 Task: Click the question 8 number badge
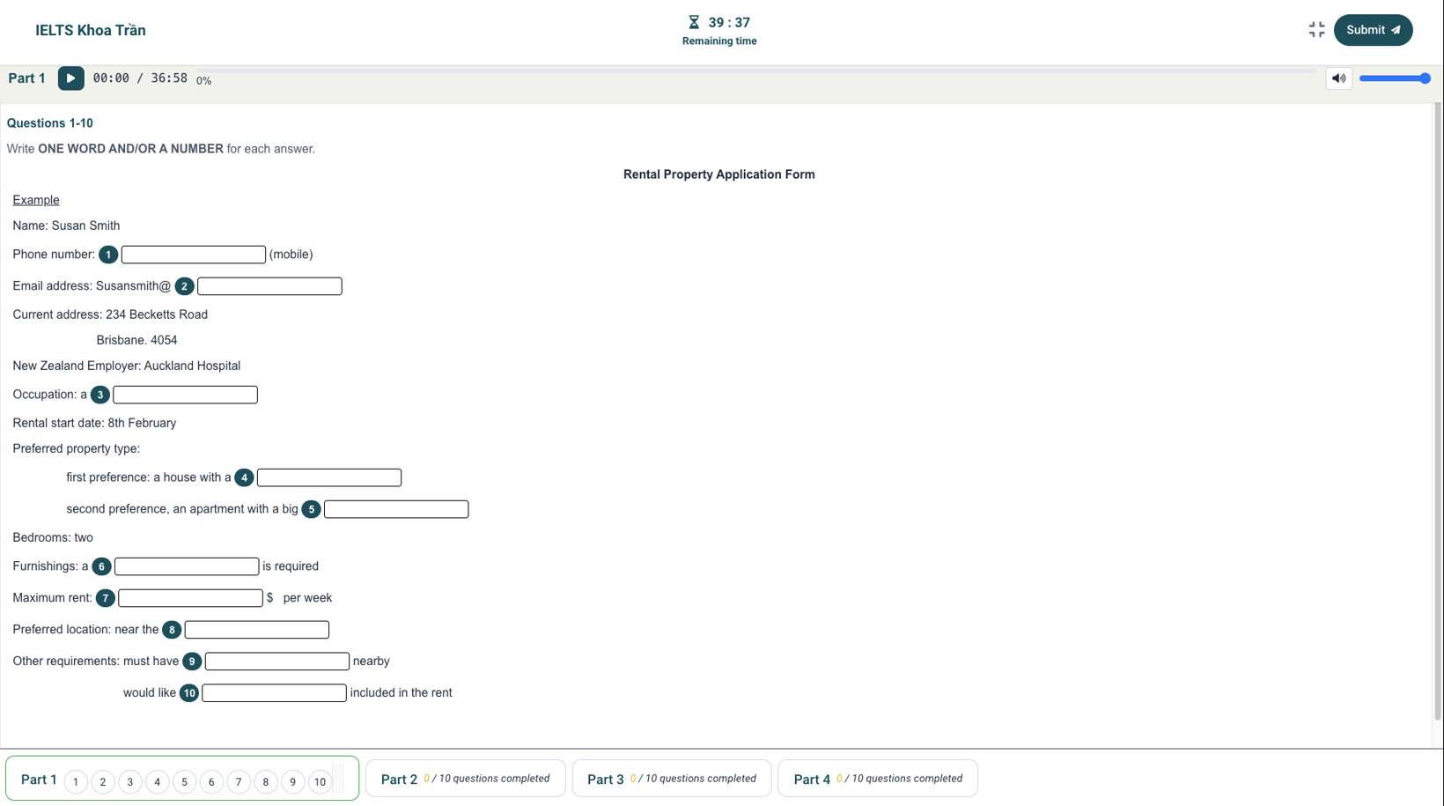tap(172, 630)
